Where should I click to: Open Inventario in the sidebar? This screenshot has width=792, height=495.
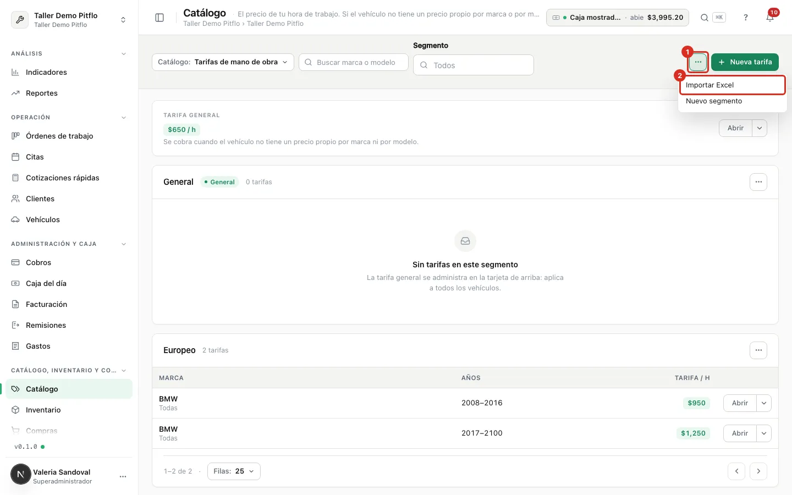(x=69, y=410)
